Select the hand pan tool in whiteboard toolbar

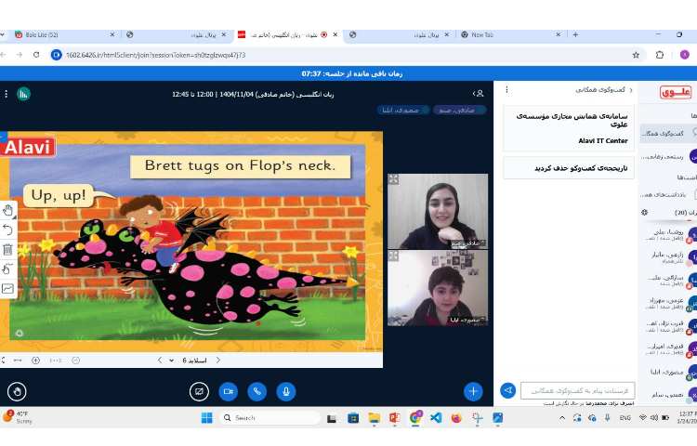click(x=7, y=210)
